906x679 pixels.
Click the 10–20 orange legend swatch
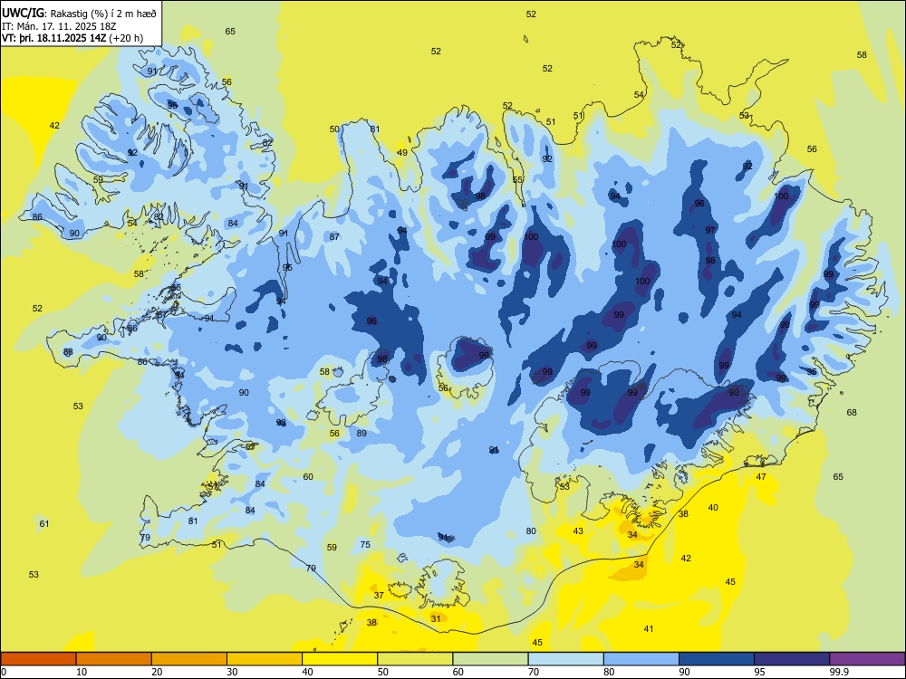point(114,659)
